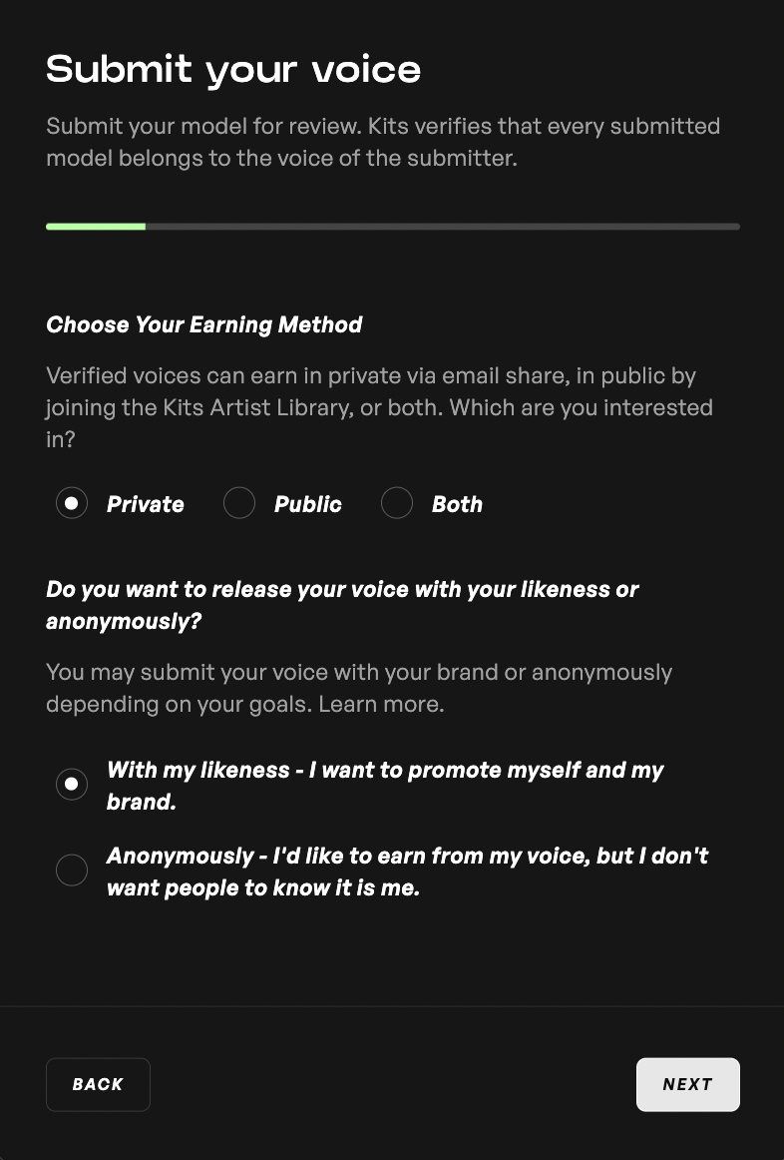Go back using the BACK button
This screenshot has height=1160, width=784.
click(x=99, y=1084)
